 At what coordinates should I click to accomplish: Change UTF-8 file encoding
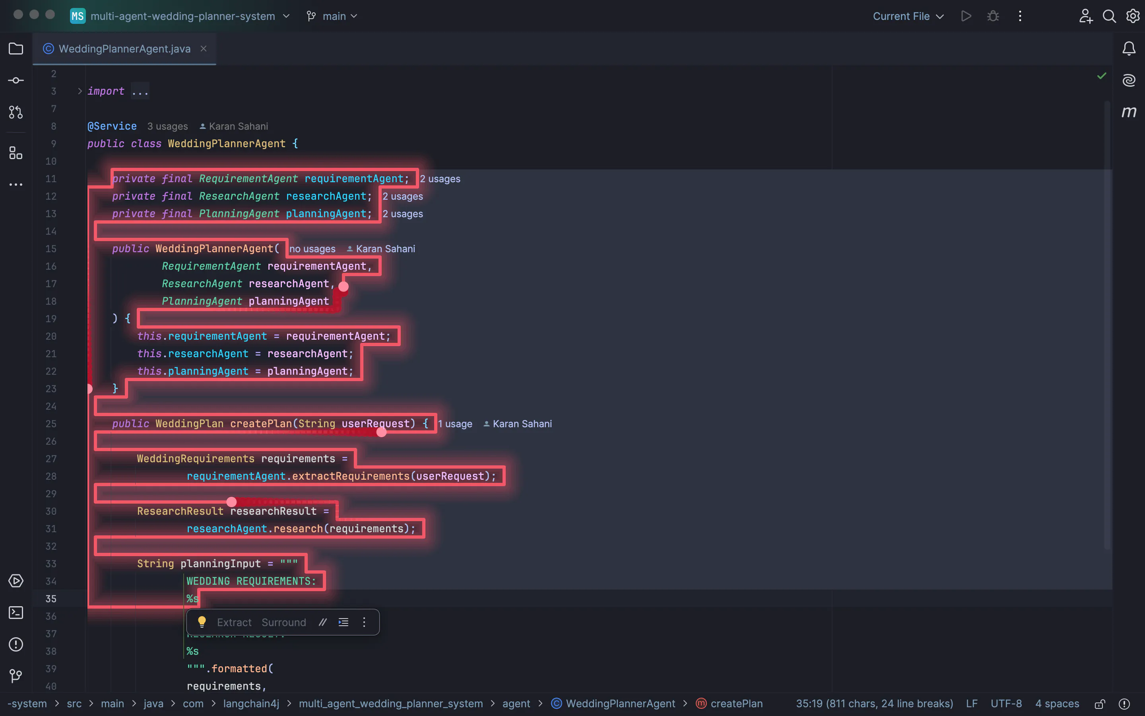pos(1006,704)
